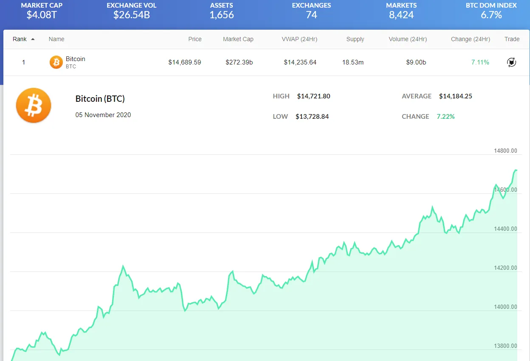Click the 14200.00 chart axis label
This screenshot has width=530, height=361.
pos(505,268)
